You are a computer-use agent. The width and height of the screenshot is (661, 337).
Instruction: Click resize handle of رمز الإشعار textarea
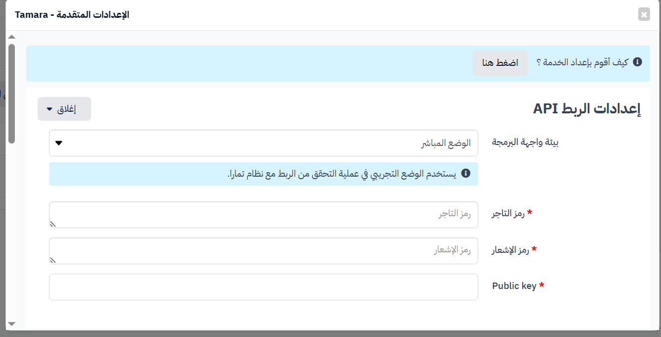click(x=53, y=261)
